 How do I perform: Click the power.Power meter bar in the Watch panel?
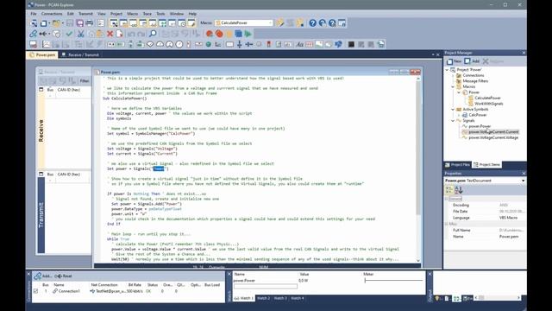point(393,280)
